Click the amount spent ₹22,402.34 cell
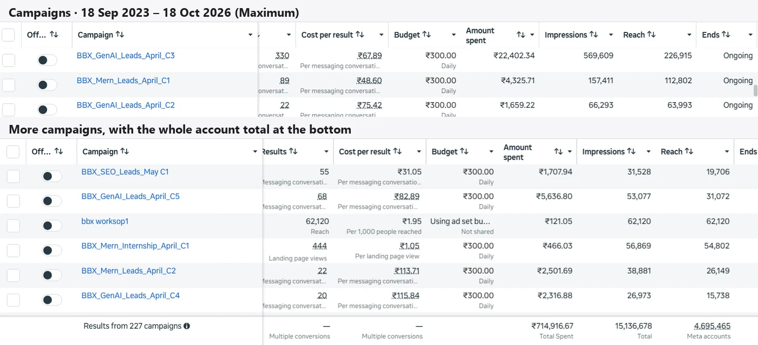This screenshot has width=758, height=345. pos(514,56)
